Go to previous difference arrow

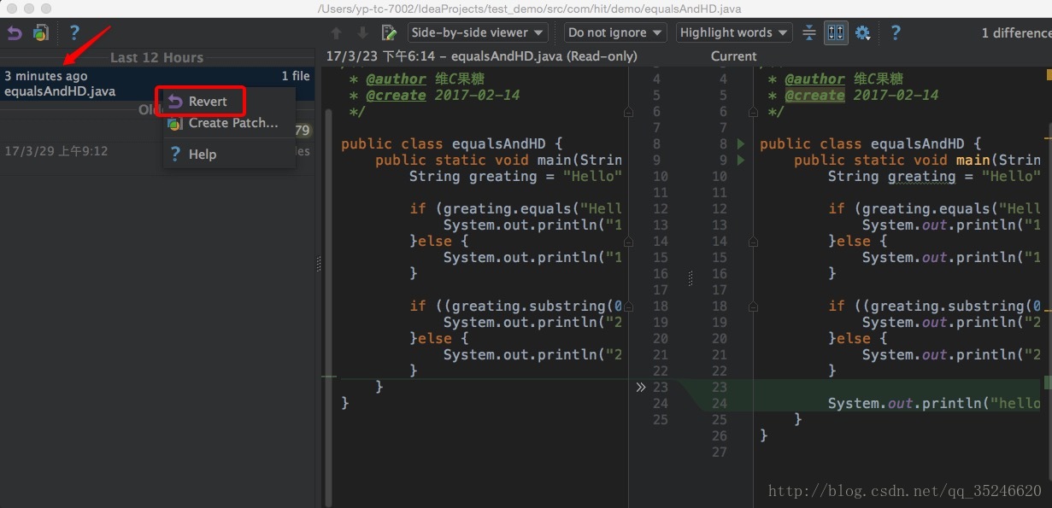[336, 32]
